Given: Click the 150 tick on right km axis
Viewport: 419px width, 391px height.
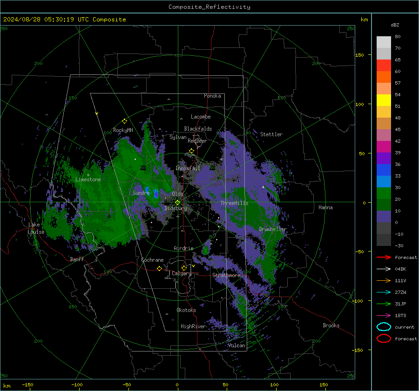Looking at the screenshot, I should pyautogui.click(x=360, y=55).
